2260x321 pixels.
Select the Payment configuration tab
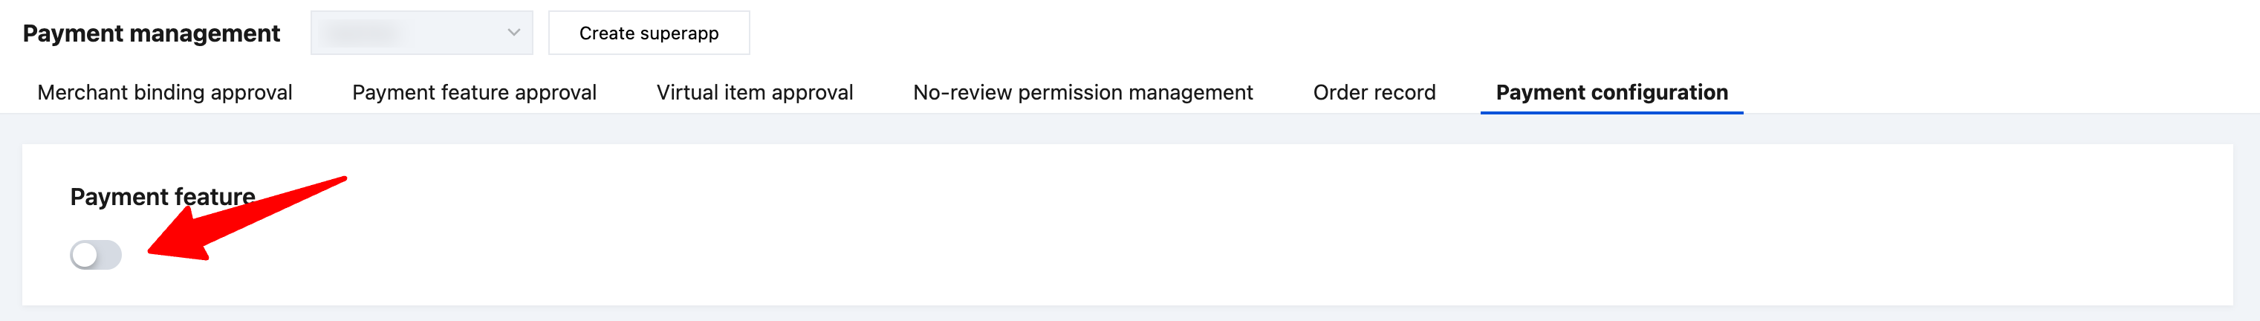[x=1611, y=92]
